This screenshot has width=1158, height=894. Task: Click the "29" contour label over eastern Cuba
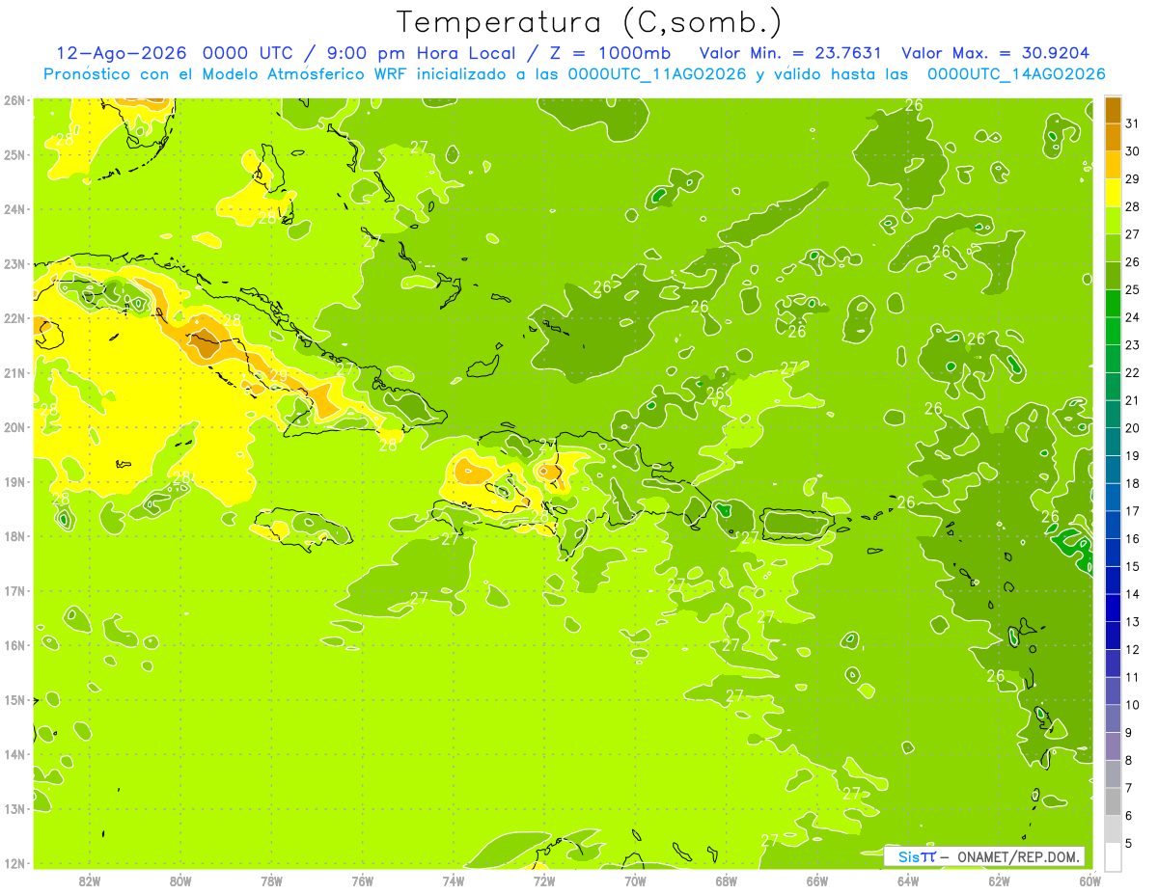coord(278,376)
